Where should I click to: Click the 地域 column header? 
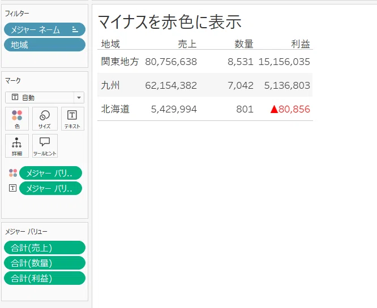click(110, 44)
